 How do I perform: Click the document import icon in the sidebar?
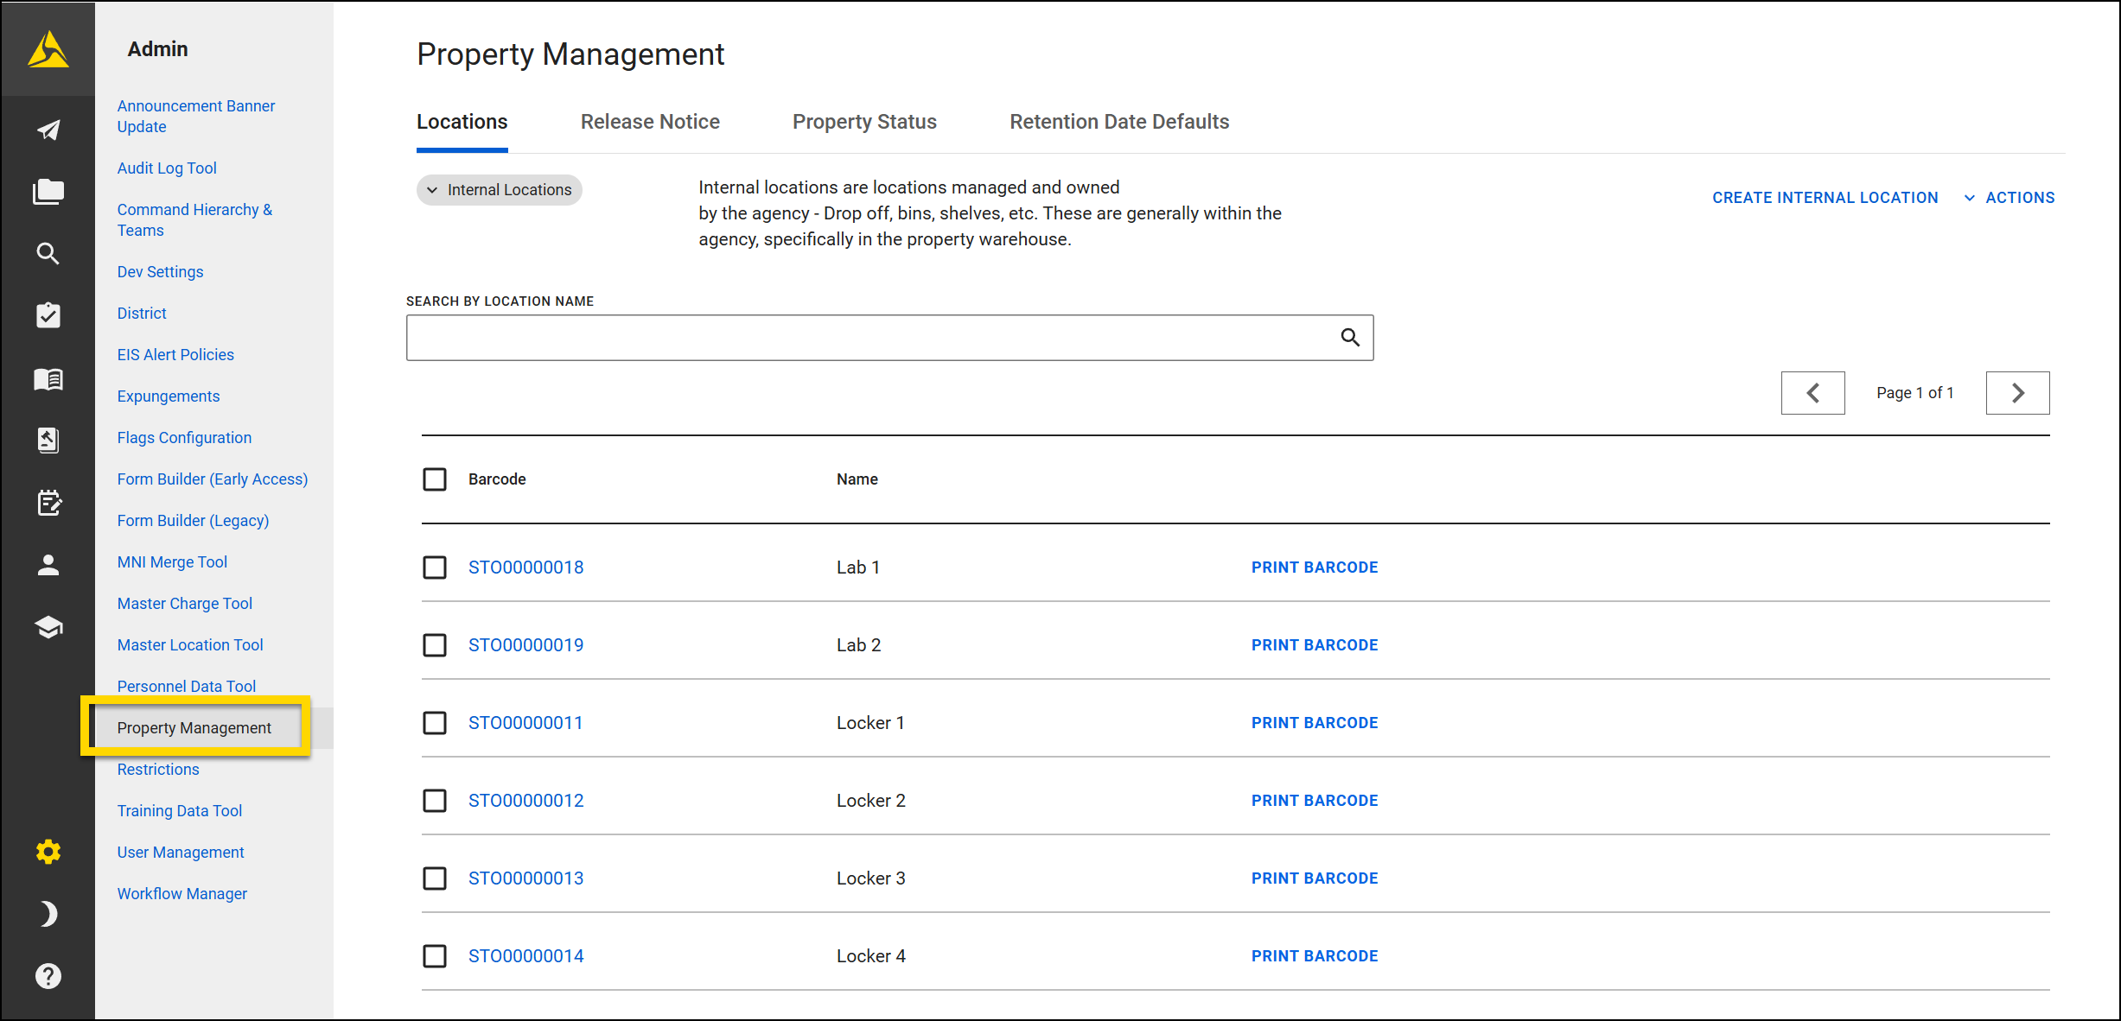coord(48,441)
